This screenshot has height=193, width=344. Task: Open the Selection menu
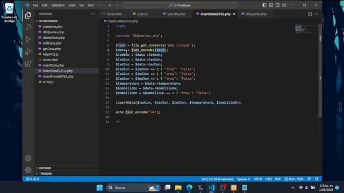coord(58,5)
